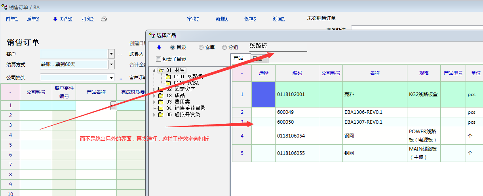The width and height of the screenshot is (483, 196).
Task: Click the 保存 button
Action: tap(250, 19)
